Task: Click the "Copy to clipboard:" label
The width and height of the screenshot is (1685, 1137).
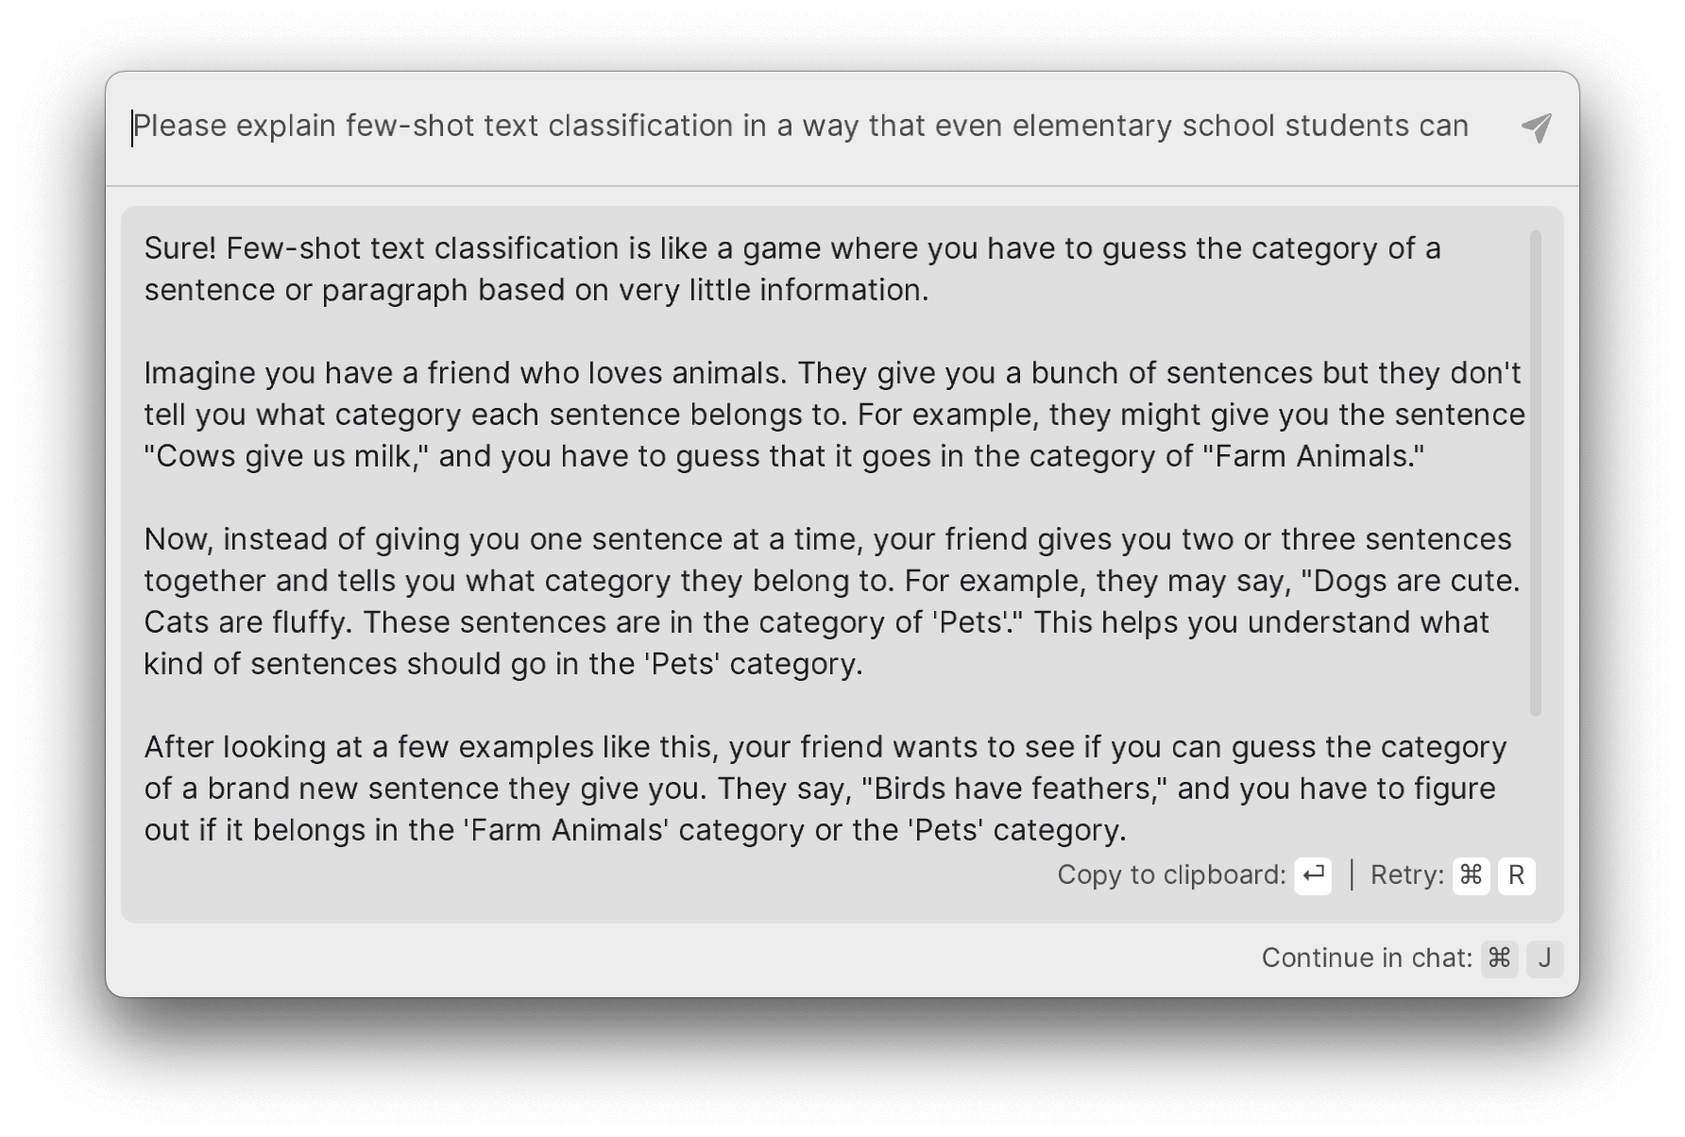Action: coord(1171,875)
